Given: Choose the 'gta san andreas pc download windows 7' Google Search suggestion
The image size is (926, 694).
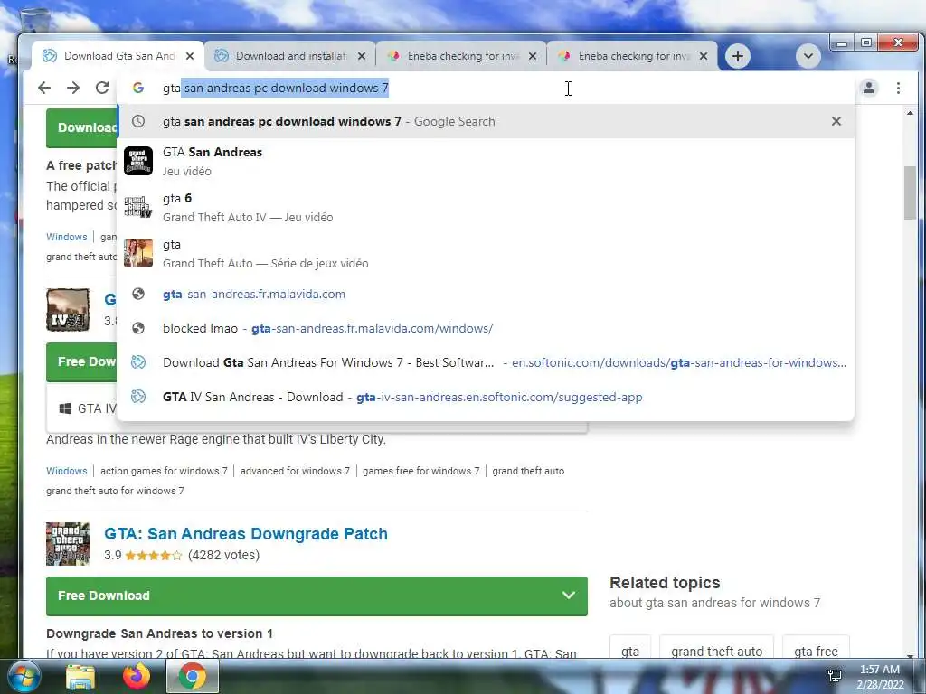Looking at the screenshot, I should pyautogui.click(x=486, y=121).
